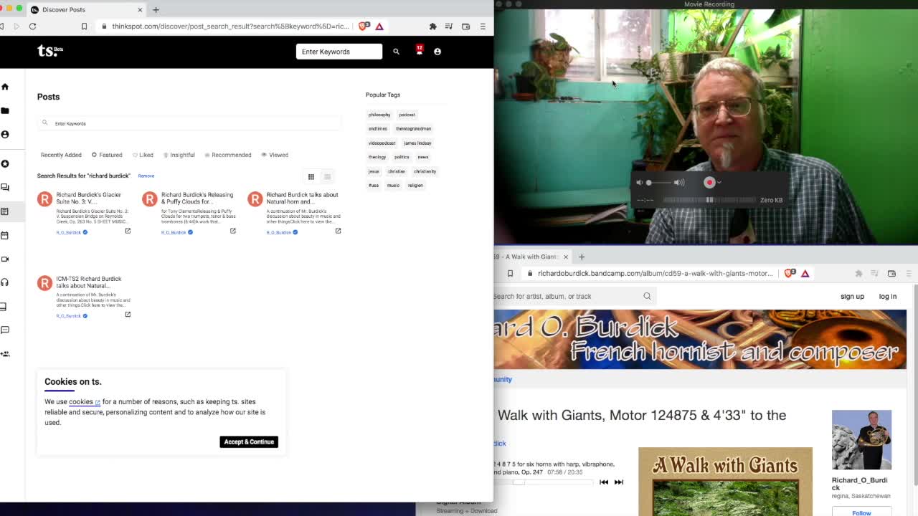Screen dimensions: 918x516
Task: Start recording with red record button
Action: [x=709, y=182]
